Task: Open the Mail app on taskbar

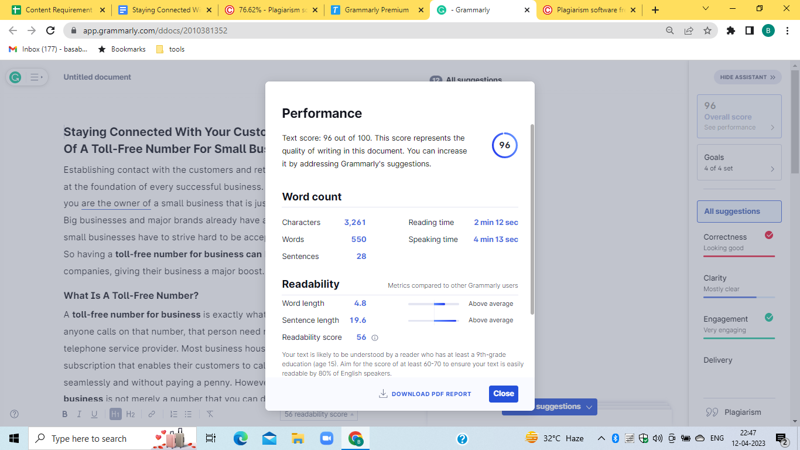Action: pyautogui.click(x=269, y=438)
